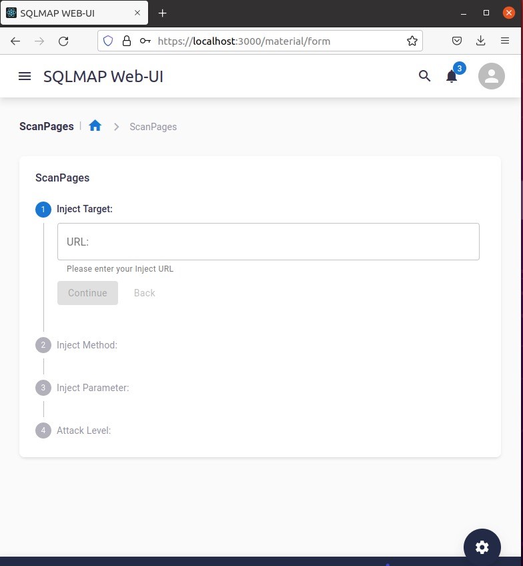Select step 2 Inject Method
The width and height of the screenshot is (523, 566).
tap(77, 345)
